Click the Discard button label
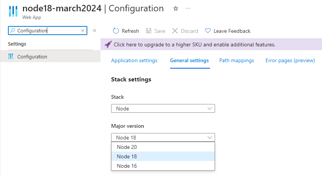The image size is (322, 176). [189, 31]
